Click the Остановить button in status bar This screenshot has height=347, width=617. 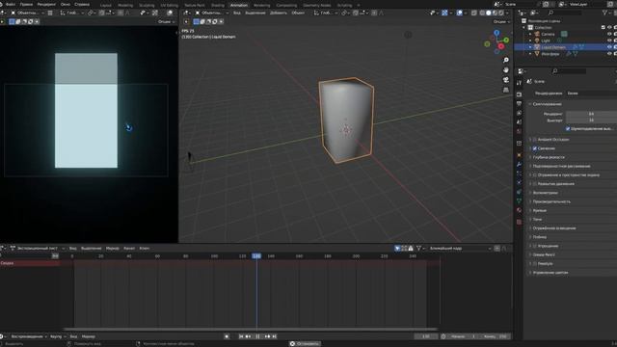(305, 343)
